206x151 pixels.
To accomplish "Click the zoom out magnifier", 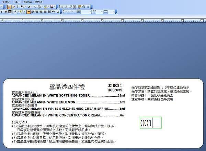I will pos(66,7).
